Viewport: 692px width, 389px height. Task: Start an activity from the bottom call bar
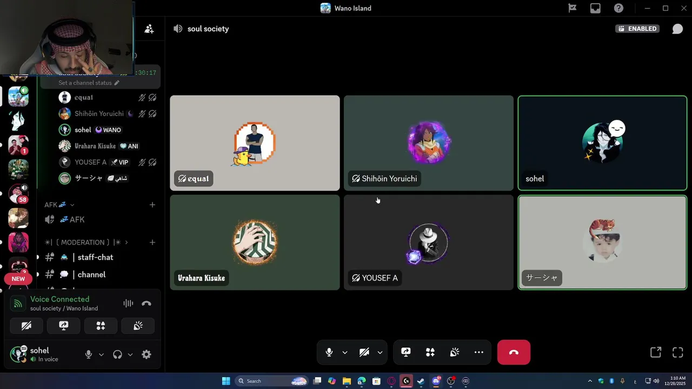click(430, 352)
